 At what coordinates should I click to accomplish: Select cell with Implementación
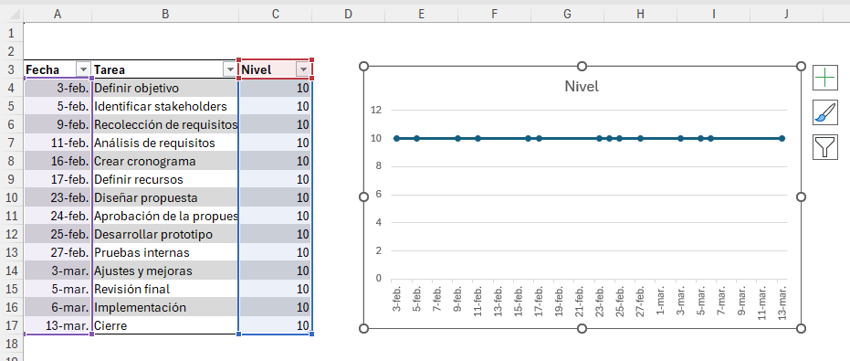[165, 307]
